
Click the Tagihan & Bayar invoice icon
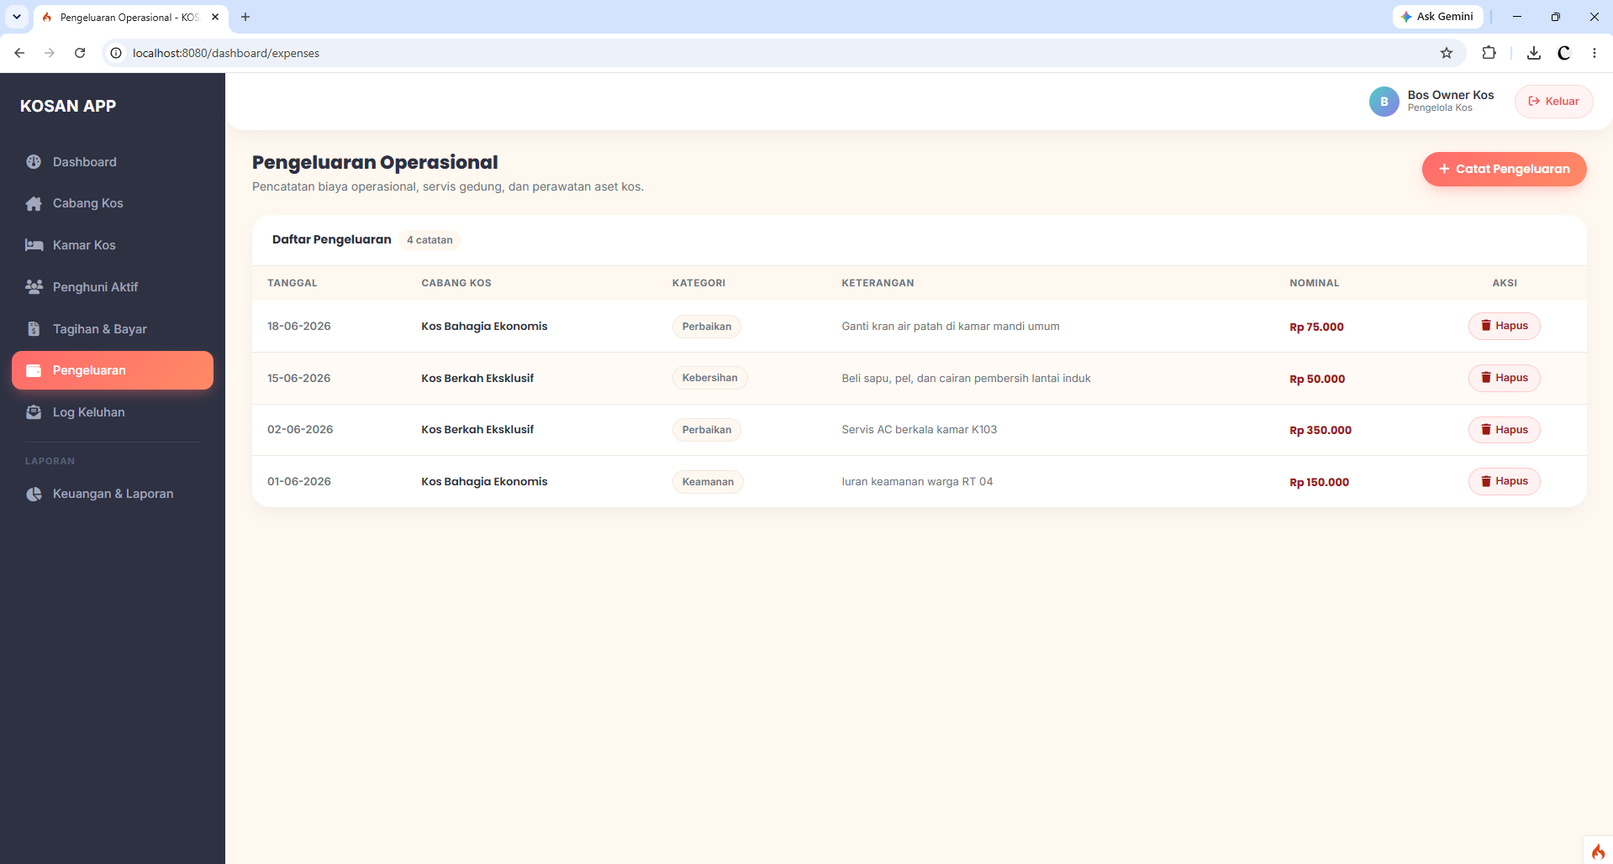point(34,329)
